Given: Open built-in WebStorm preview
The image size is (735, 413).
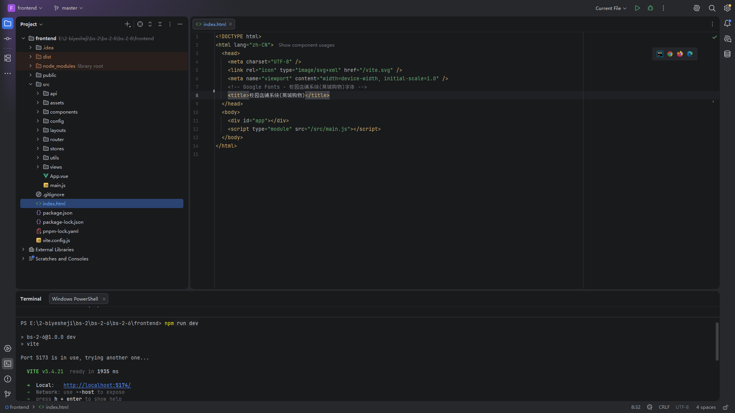Looking at the screenshot, I should coord(660,54).
